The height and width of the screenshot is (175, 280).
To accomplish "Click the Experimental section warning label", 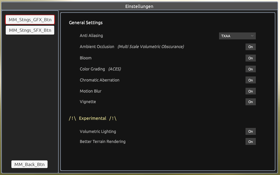I will pyautogui.click(x=92, y=118).
